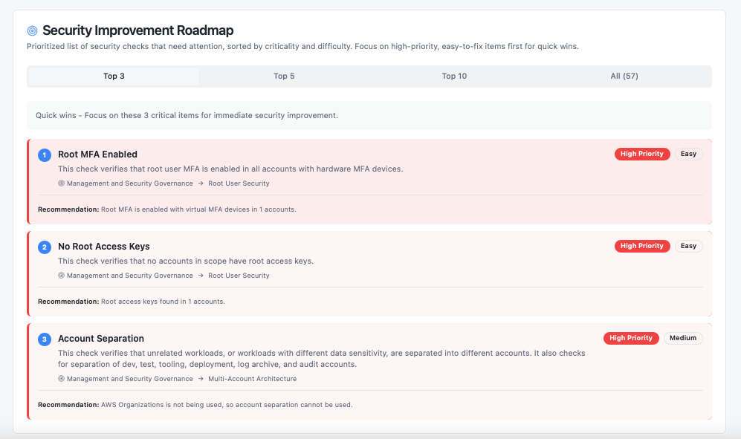Switch to the Top 5 tab
Screen dimensions: 741x439
point(283,76)
